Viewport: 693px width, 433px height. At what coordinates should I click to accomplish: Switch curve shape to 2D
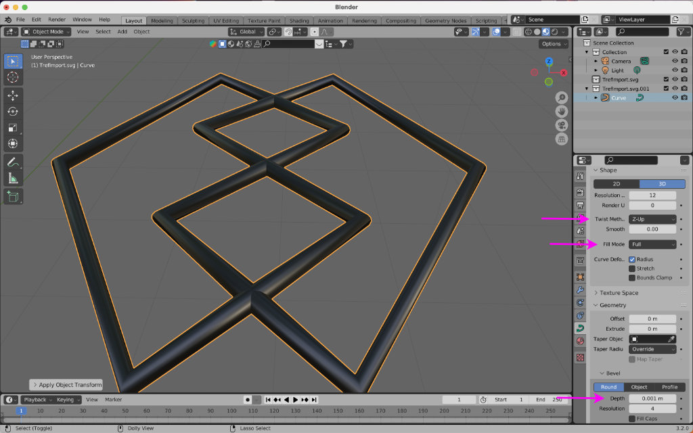[617, 184]
